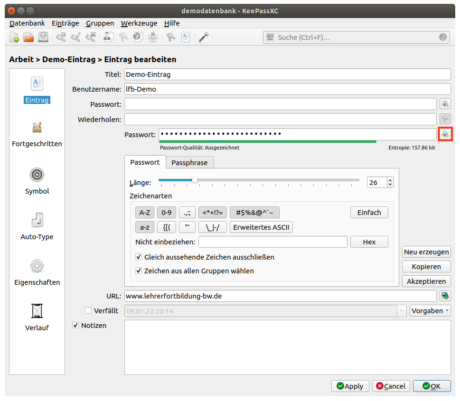This screenshot has width=460, height=401.
Task: Open a database via the folder icon
Action: coord(29,37)
